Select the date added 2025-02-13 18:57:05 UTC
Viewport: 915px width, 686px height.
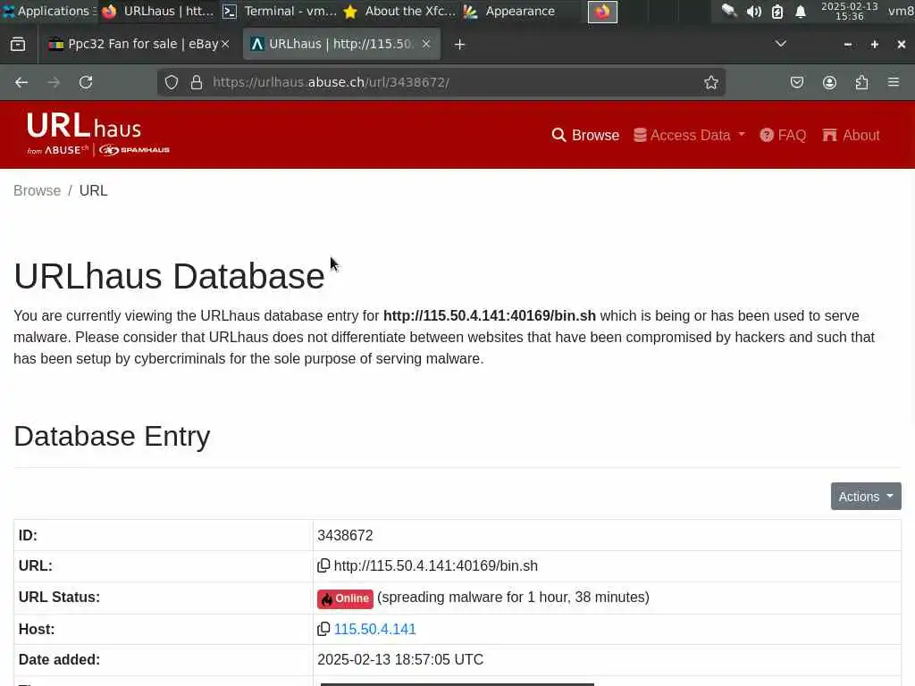[x=400, y=660]
